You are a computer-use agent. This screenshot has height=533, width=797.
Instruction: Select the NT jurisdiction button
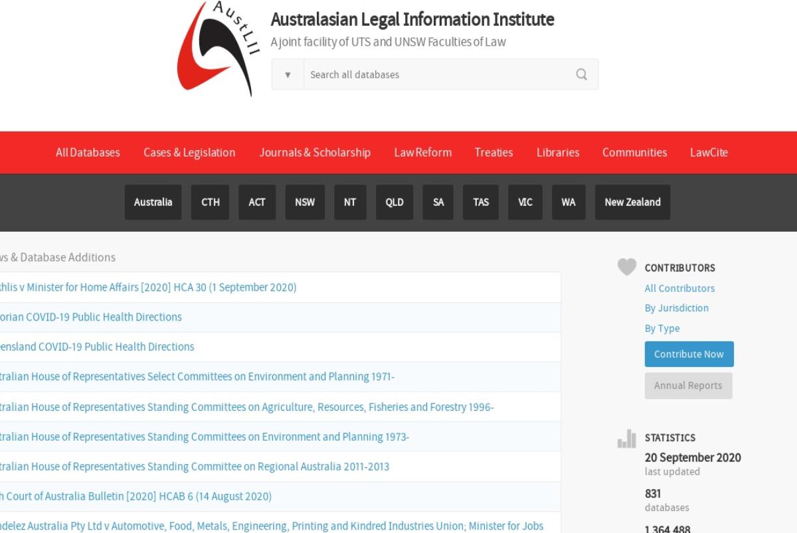pos(350,202)
